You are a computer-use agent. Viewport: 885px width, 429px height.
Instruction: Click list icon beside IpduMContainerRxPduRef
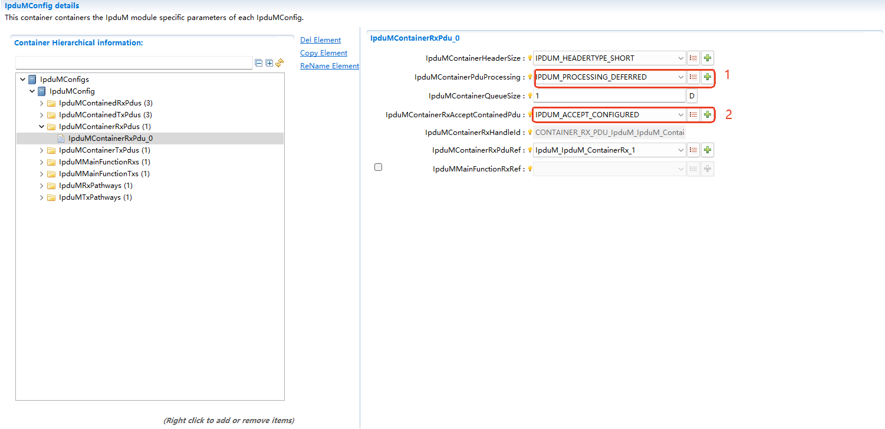pyautogui.click(x=693, y=150)
